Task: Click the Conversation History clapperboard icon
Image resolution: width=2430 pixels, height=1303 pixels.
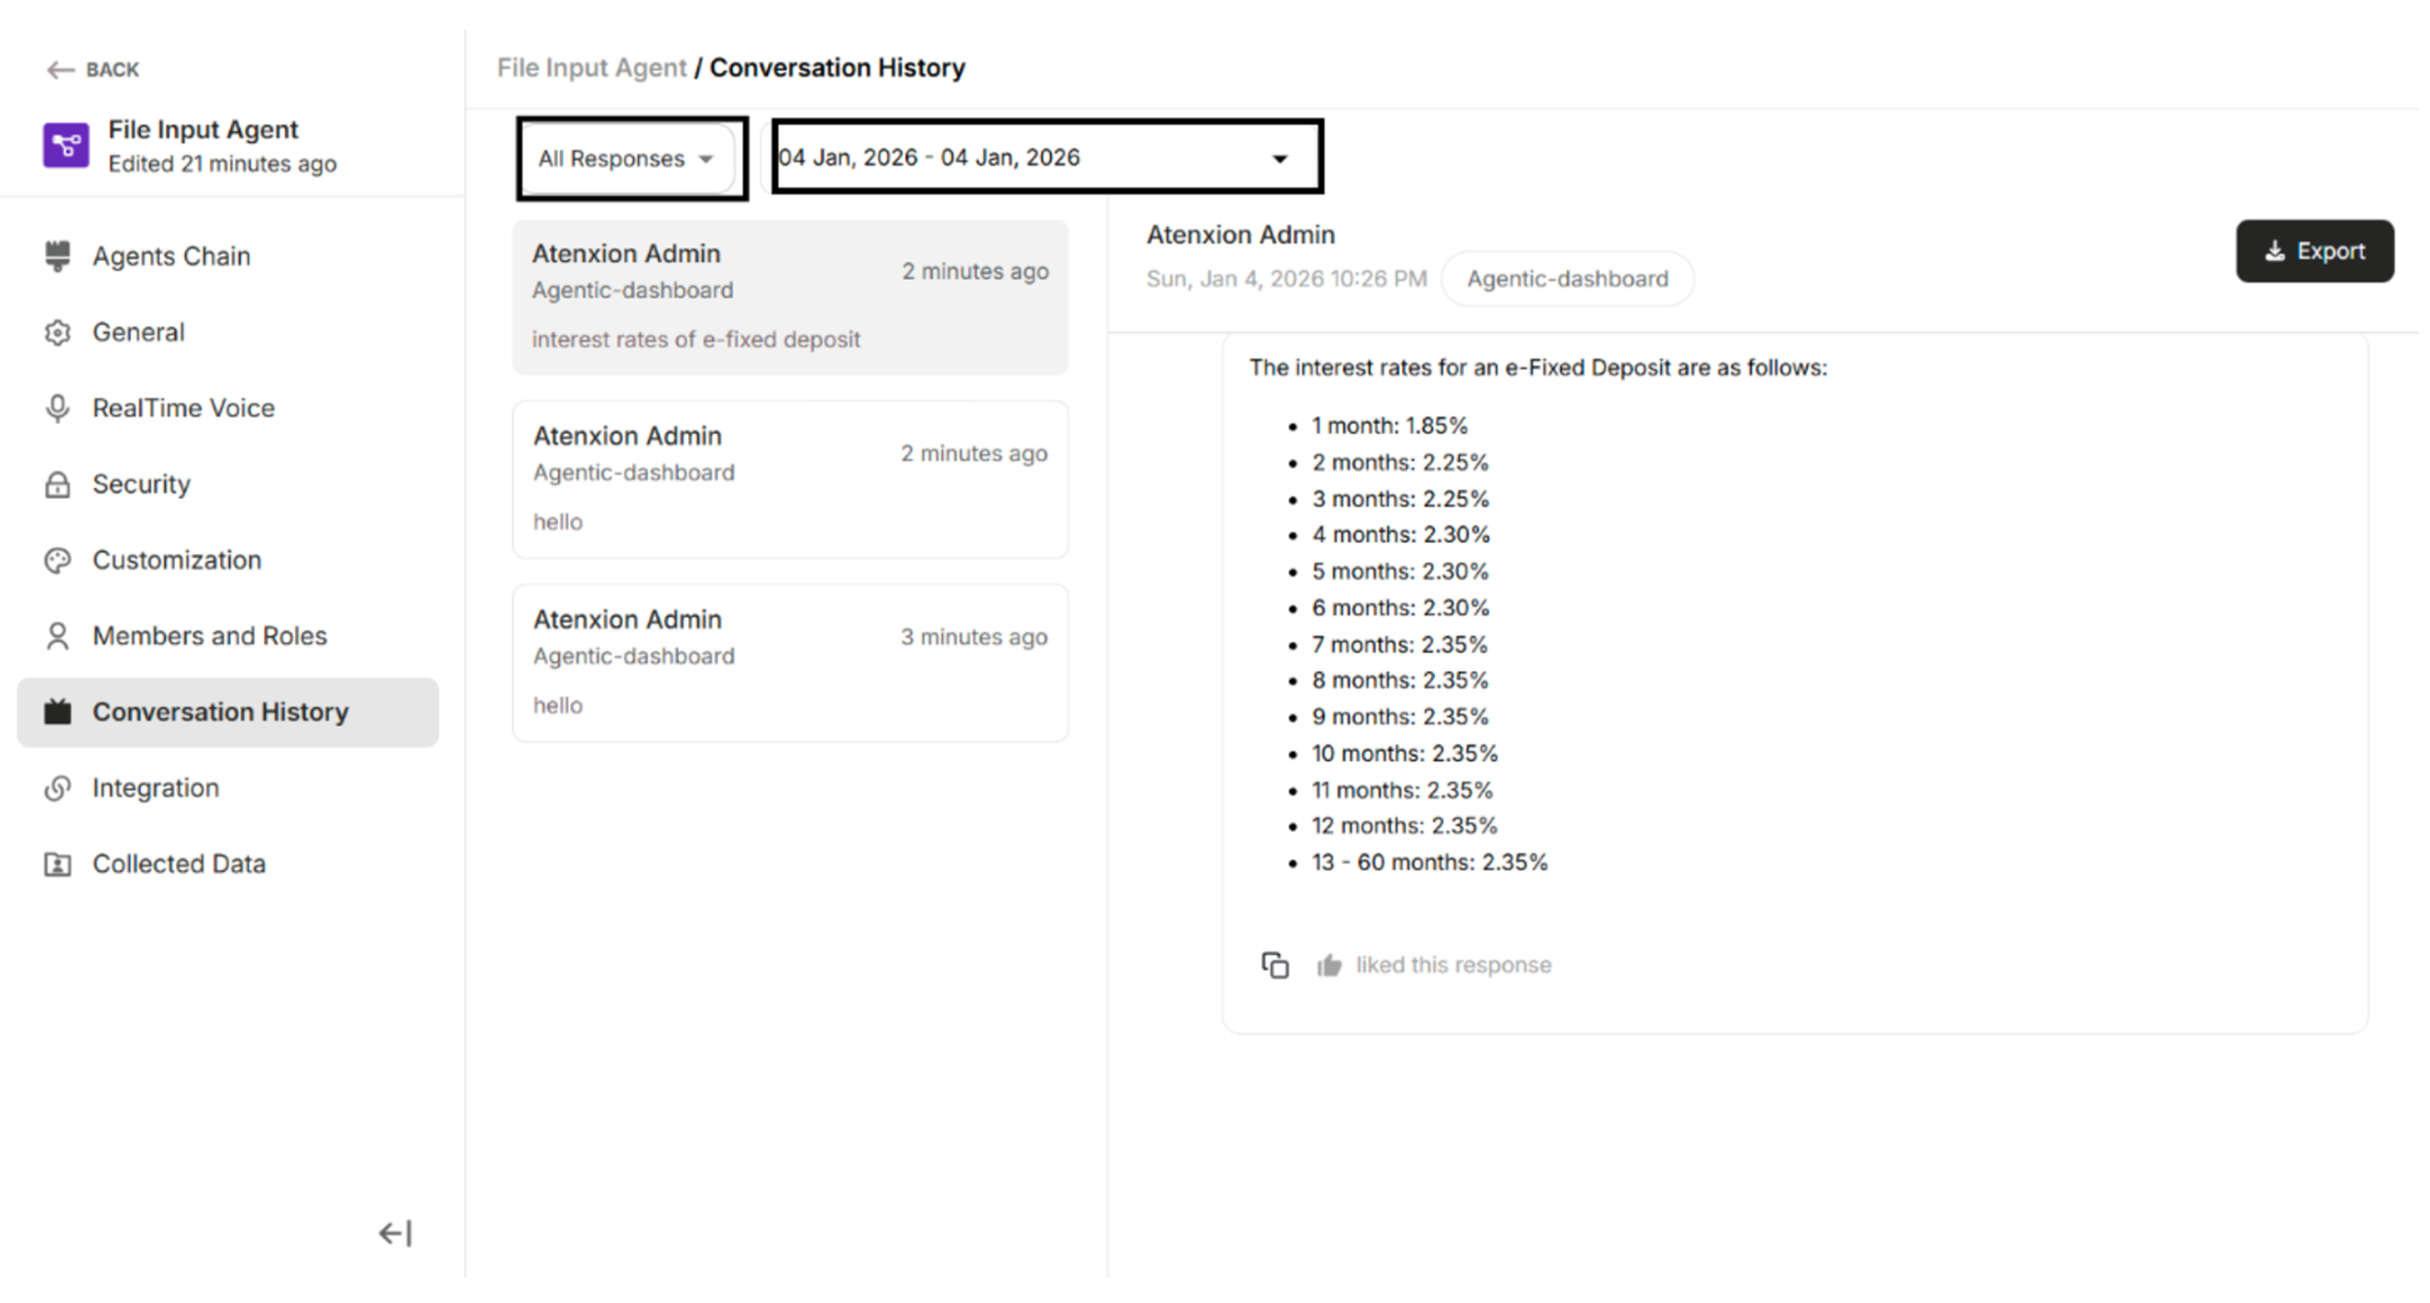Action: 58,712
